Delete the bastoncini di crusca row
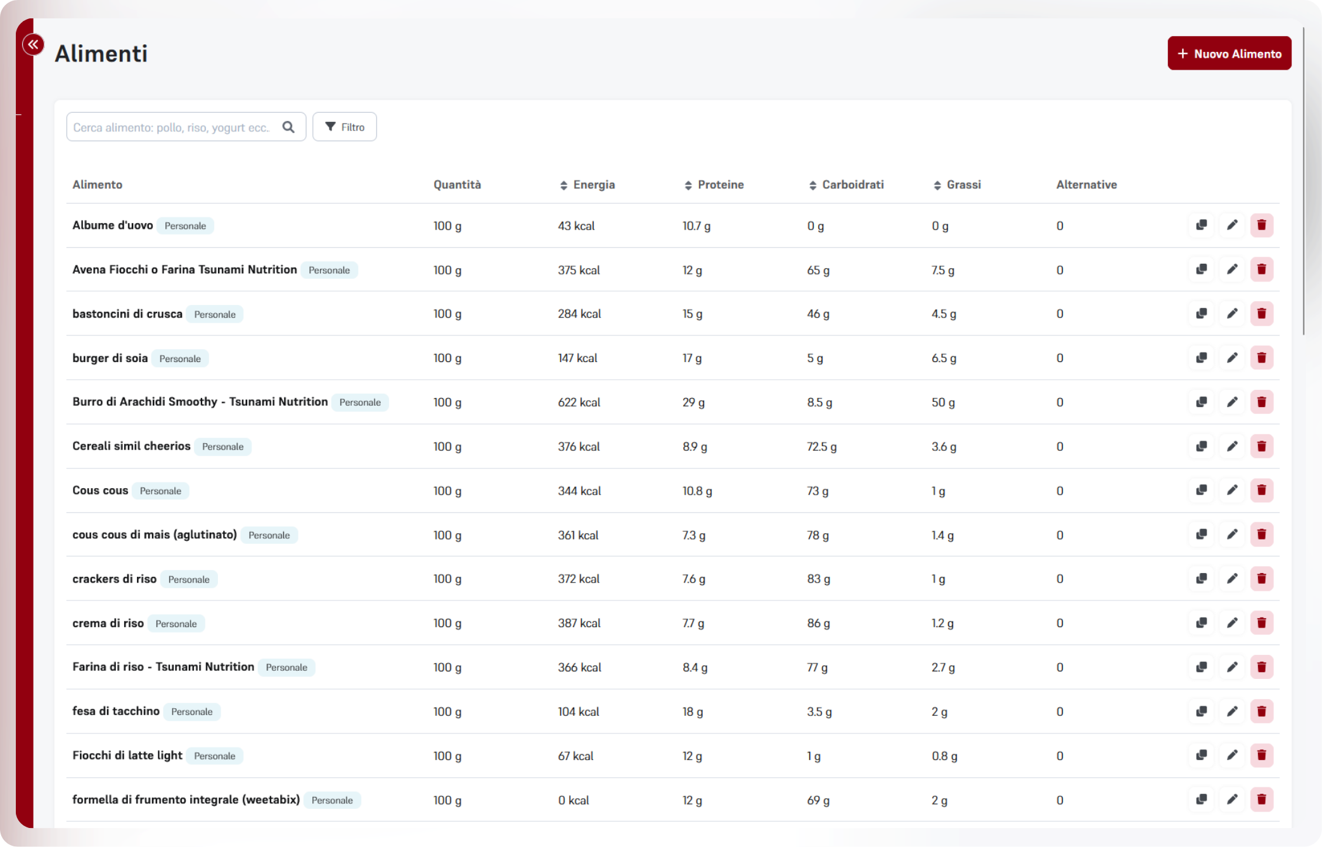 [1261, 313]
